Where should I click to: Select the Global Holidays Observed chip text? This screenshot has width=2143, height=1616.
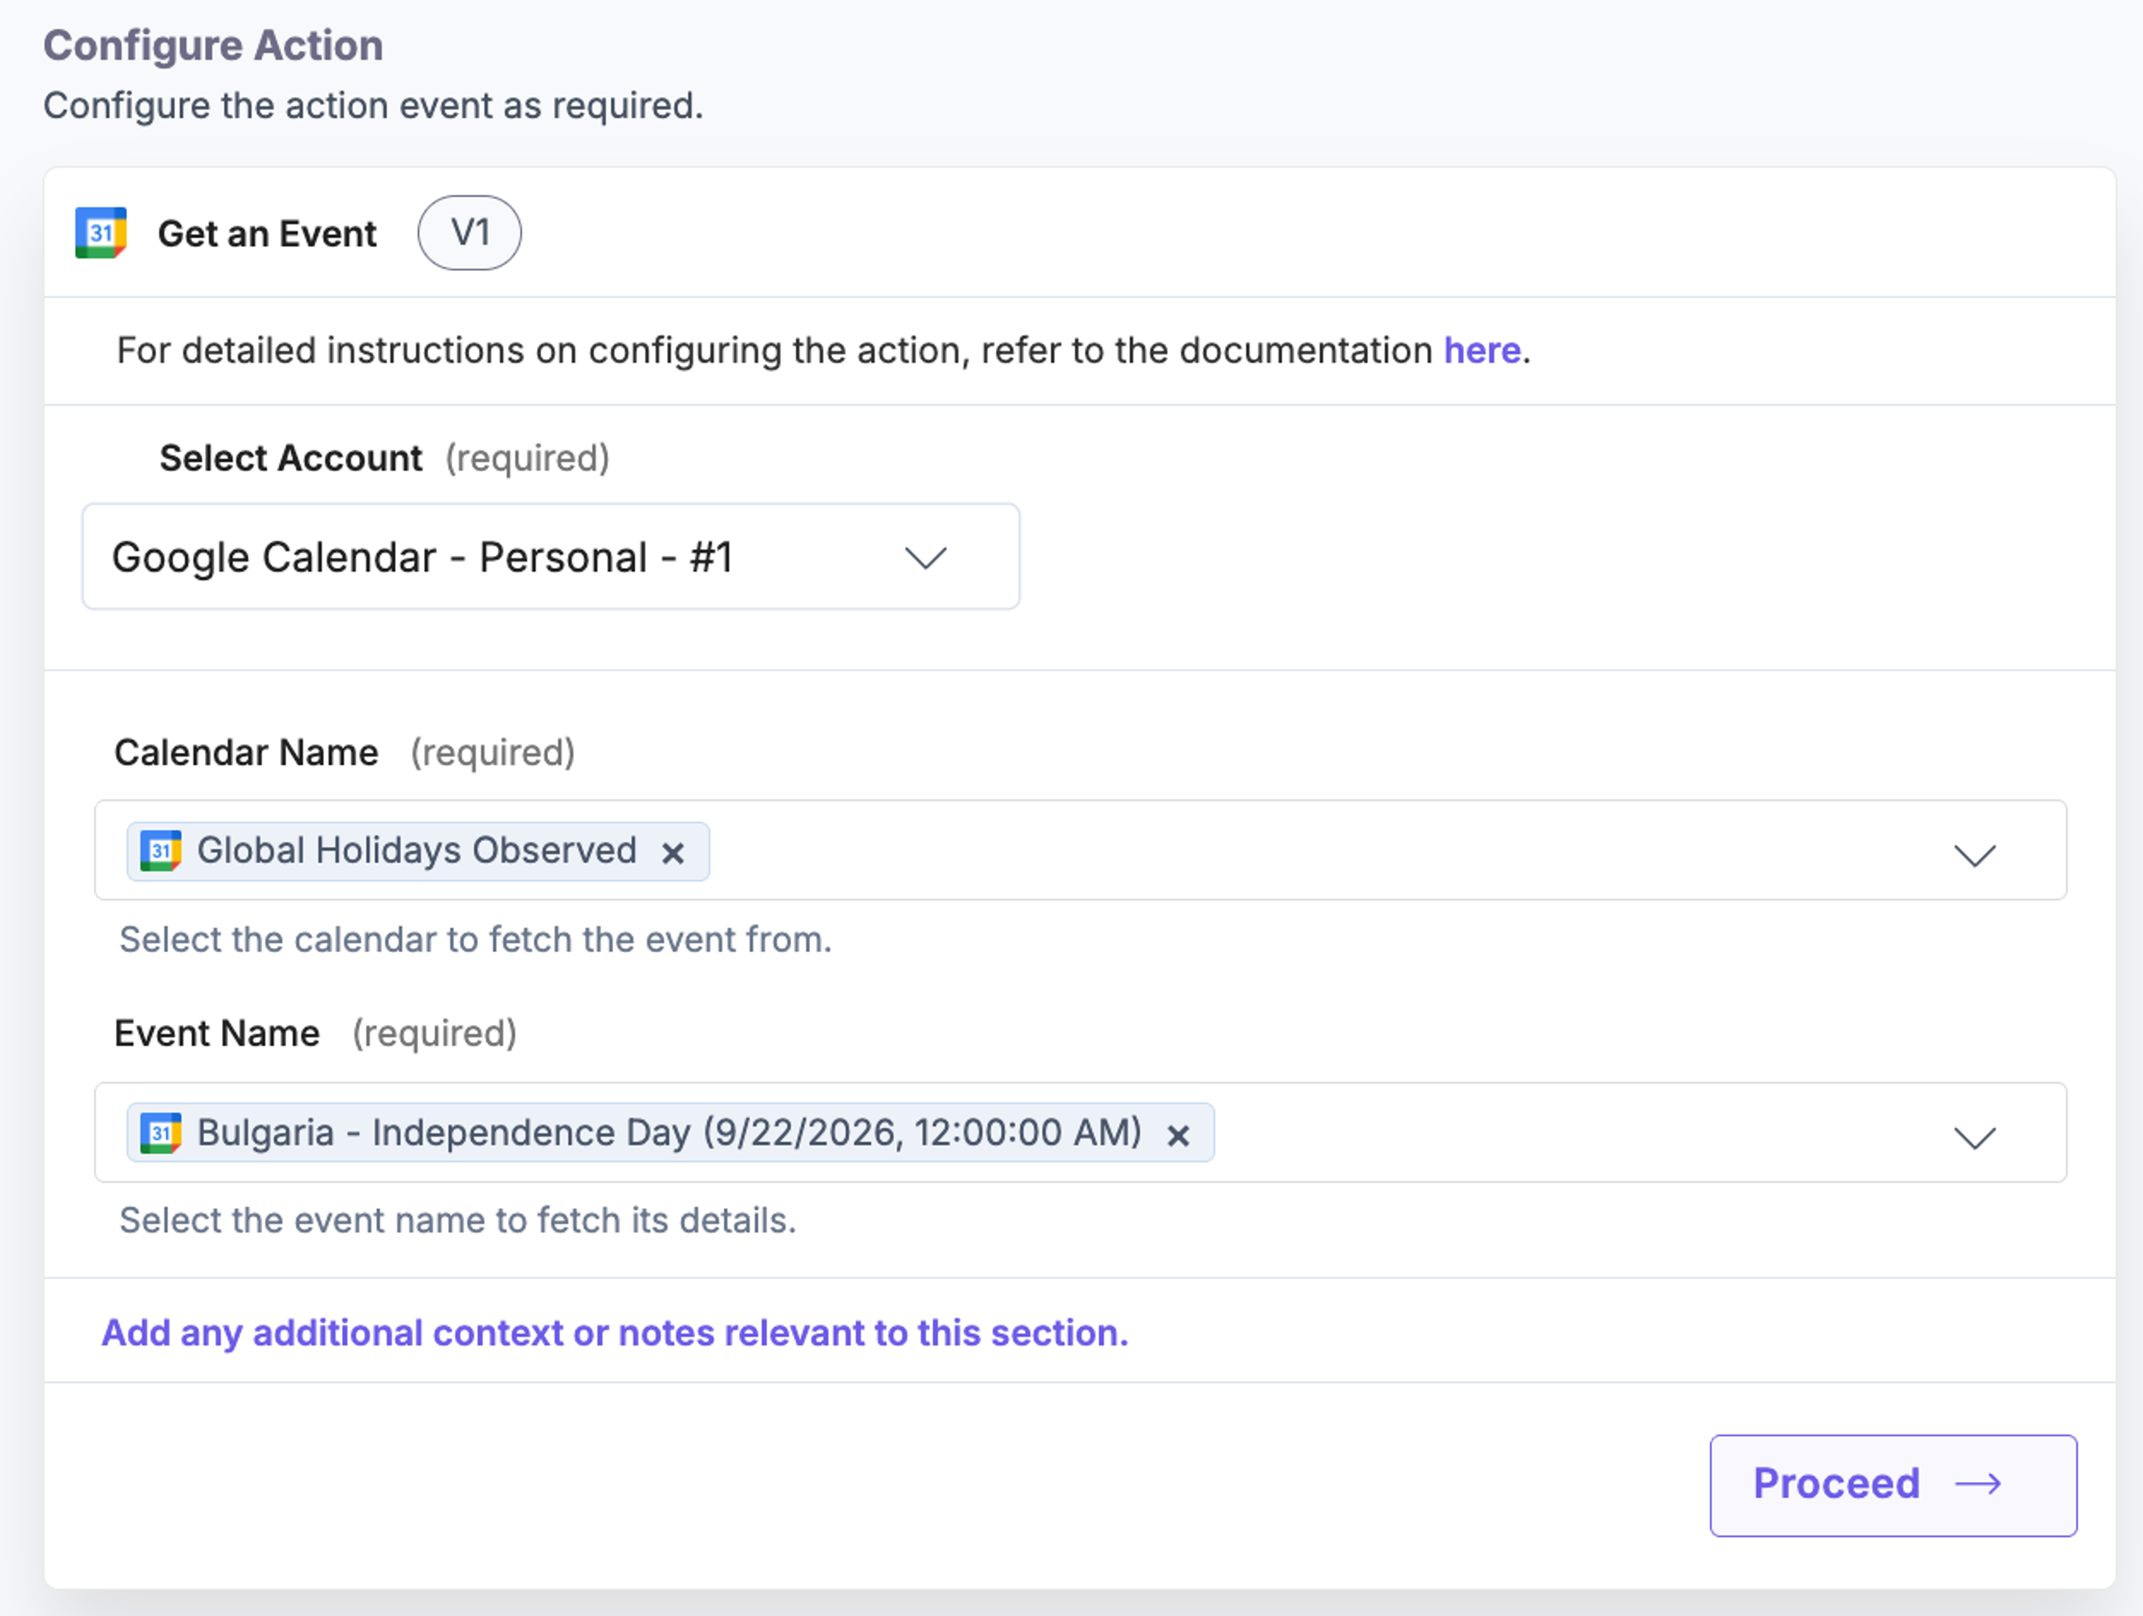(x=416, y=851)
